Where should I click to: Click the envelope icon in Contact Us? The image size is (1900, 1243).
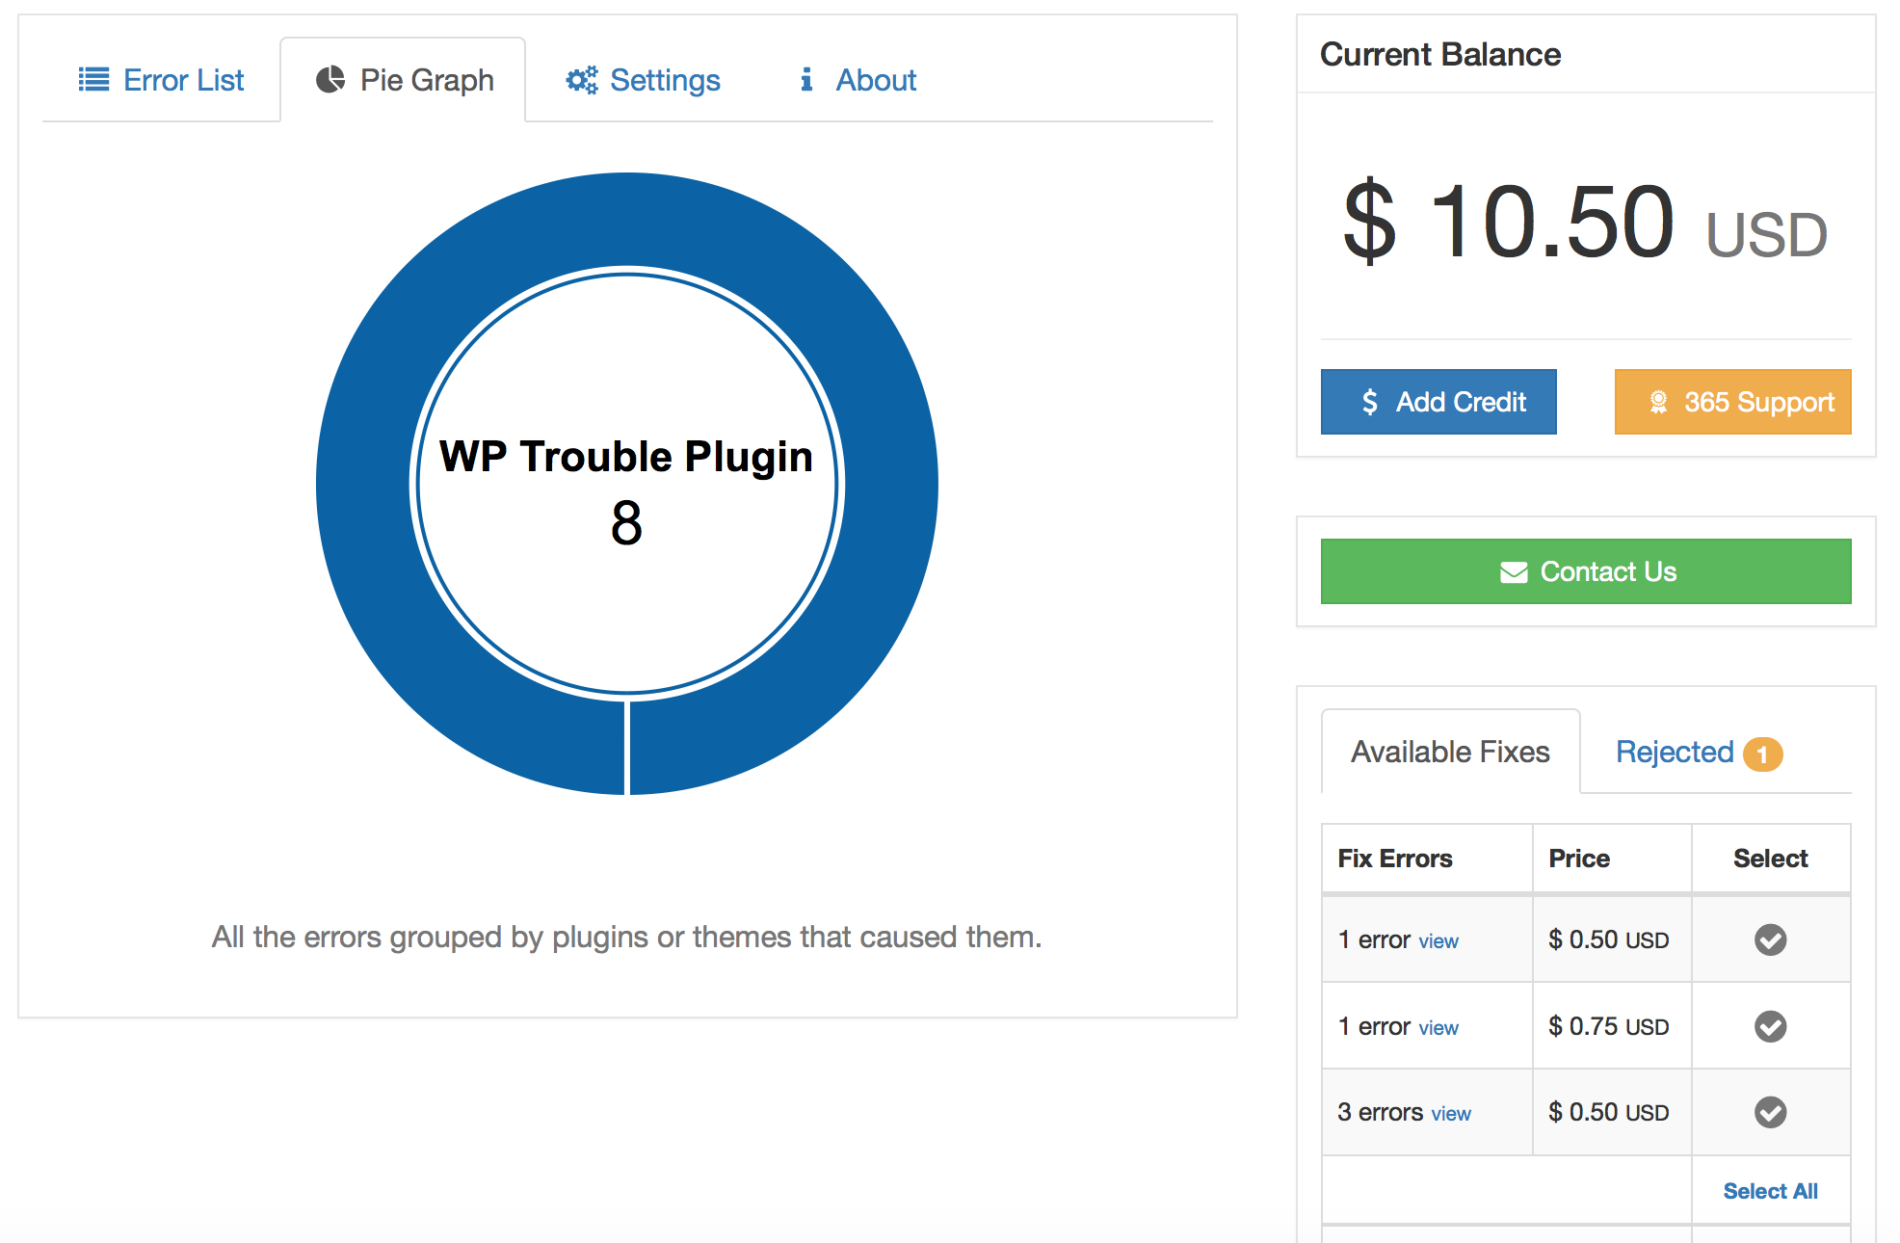1514,572
